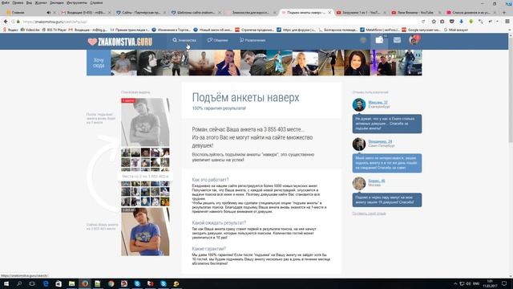Reload the page with the refresh icon

point(423,22)
